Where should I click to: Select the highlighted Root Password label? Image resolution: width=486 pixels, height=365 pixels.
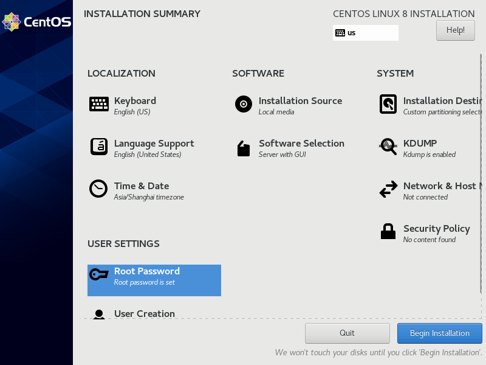pos(147,271)
